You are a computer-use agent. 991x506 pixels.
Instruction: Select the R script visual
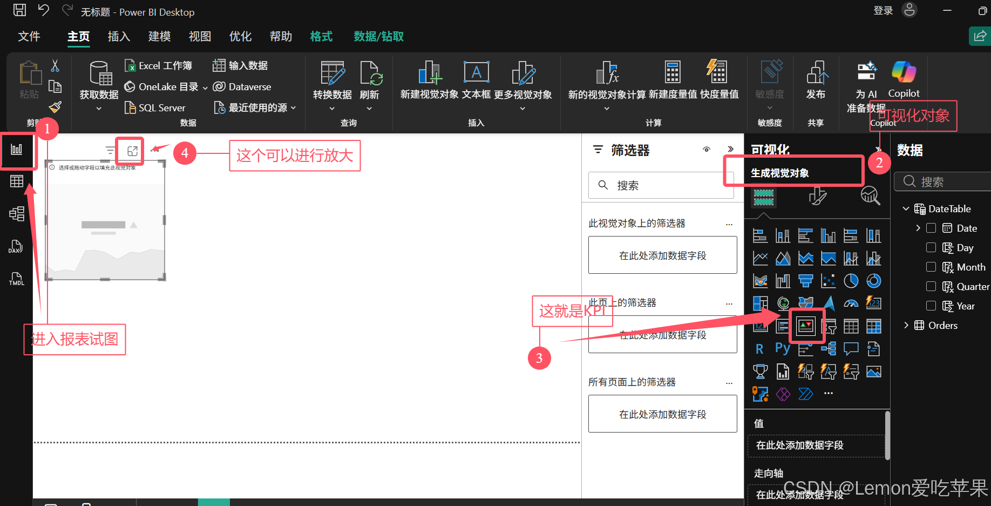(760, 349)
